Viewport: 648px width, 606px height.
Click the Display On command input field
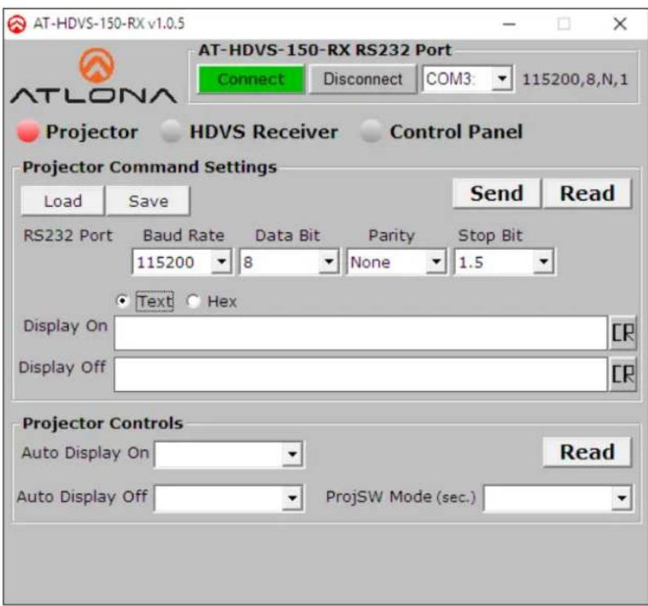click(x=360, y=333)
